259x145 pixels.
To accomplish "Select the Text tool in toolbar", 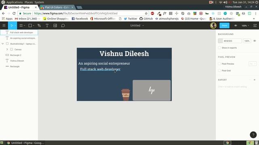I will [x=47, y=25].
